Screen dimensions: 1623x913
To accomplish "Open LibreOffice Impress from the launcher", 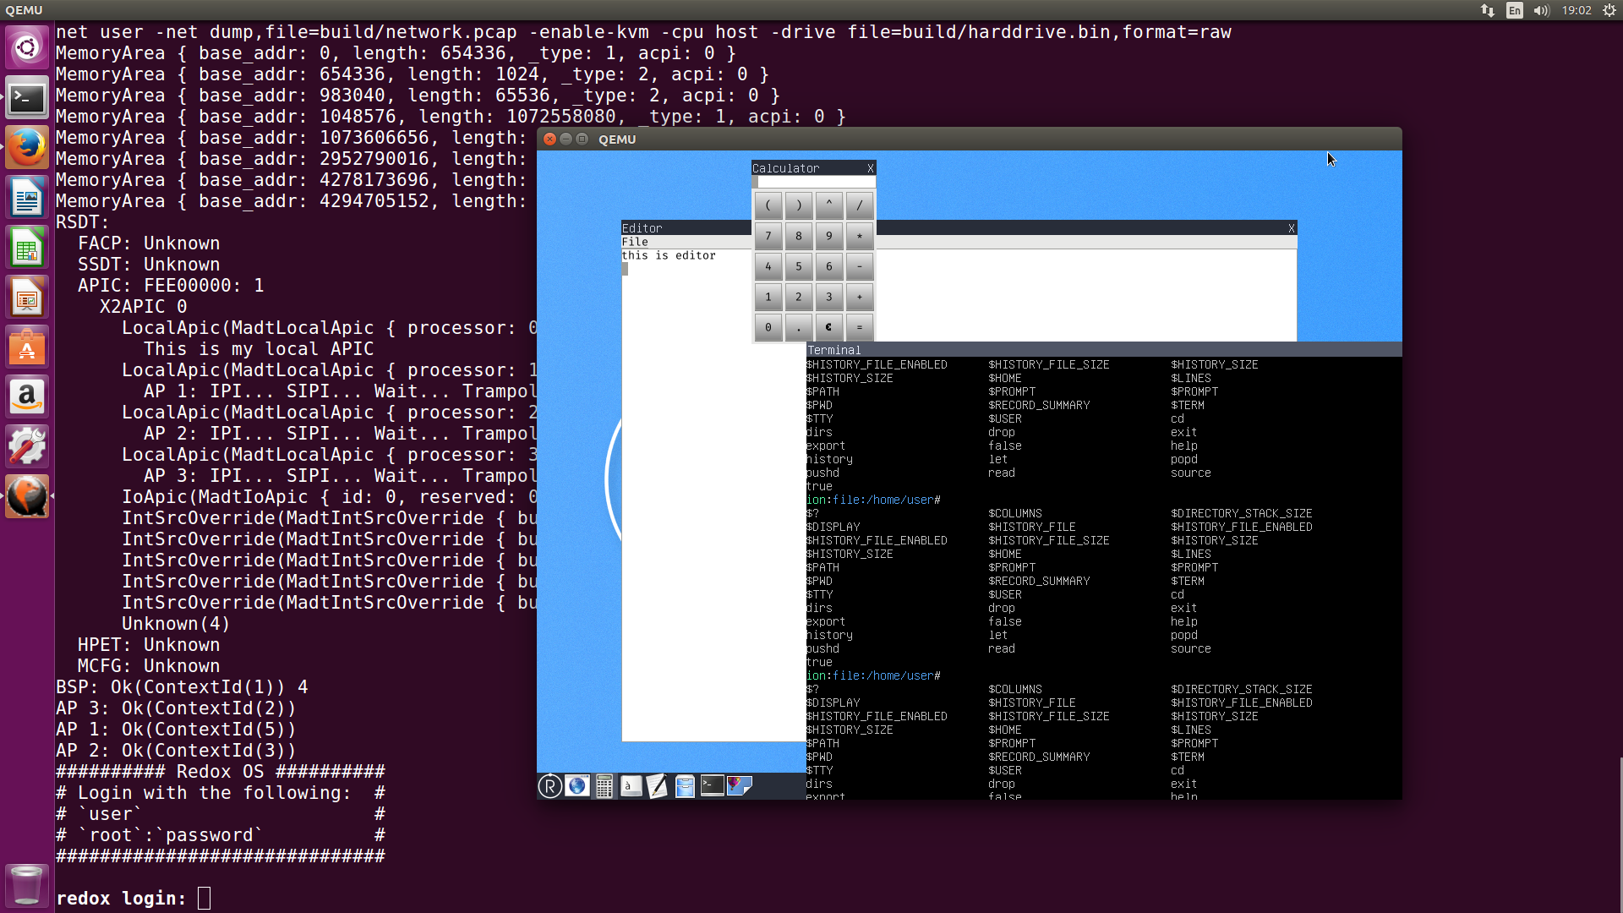I will click(27, 298).
